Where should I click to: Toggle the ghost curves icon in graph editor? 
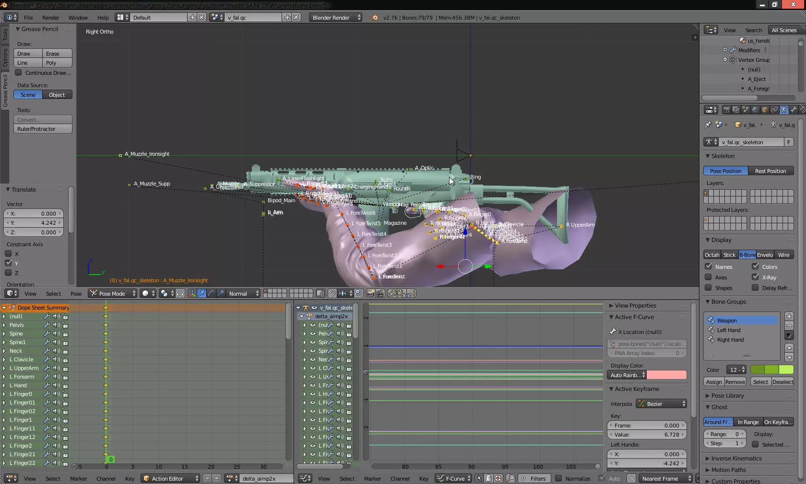tap(488, 478)
